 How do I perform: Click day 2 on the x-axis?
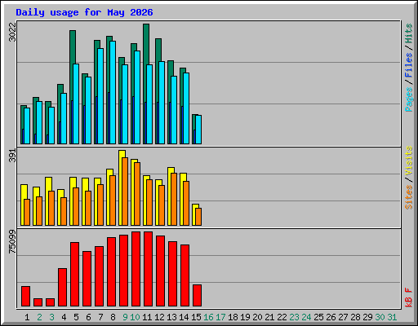(x=39, y=317)
